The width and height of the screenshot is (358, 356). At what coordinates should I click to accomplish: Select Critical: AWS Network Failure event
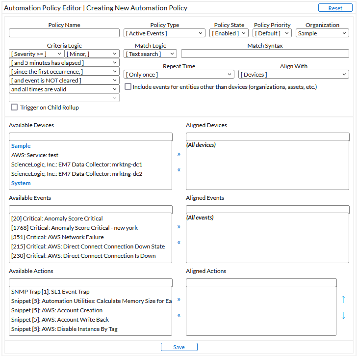57,237
